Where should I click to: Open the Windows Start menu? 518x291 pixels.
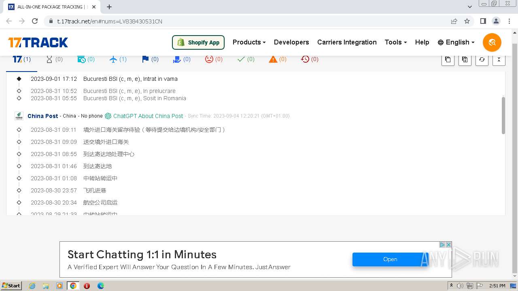(x=11, y=286)
